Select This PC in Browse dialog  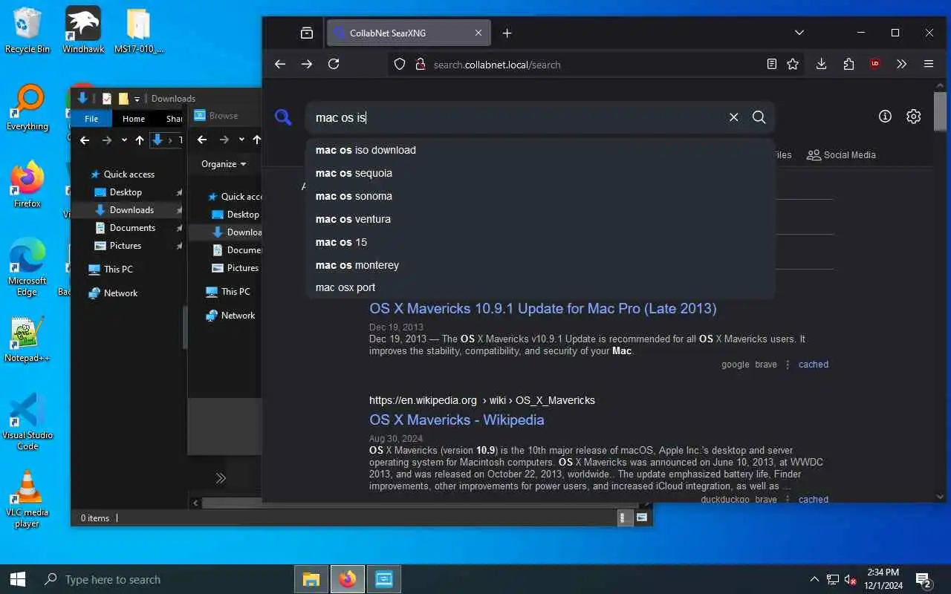point(236,292)
